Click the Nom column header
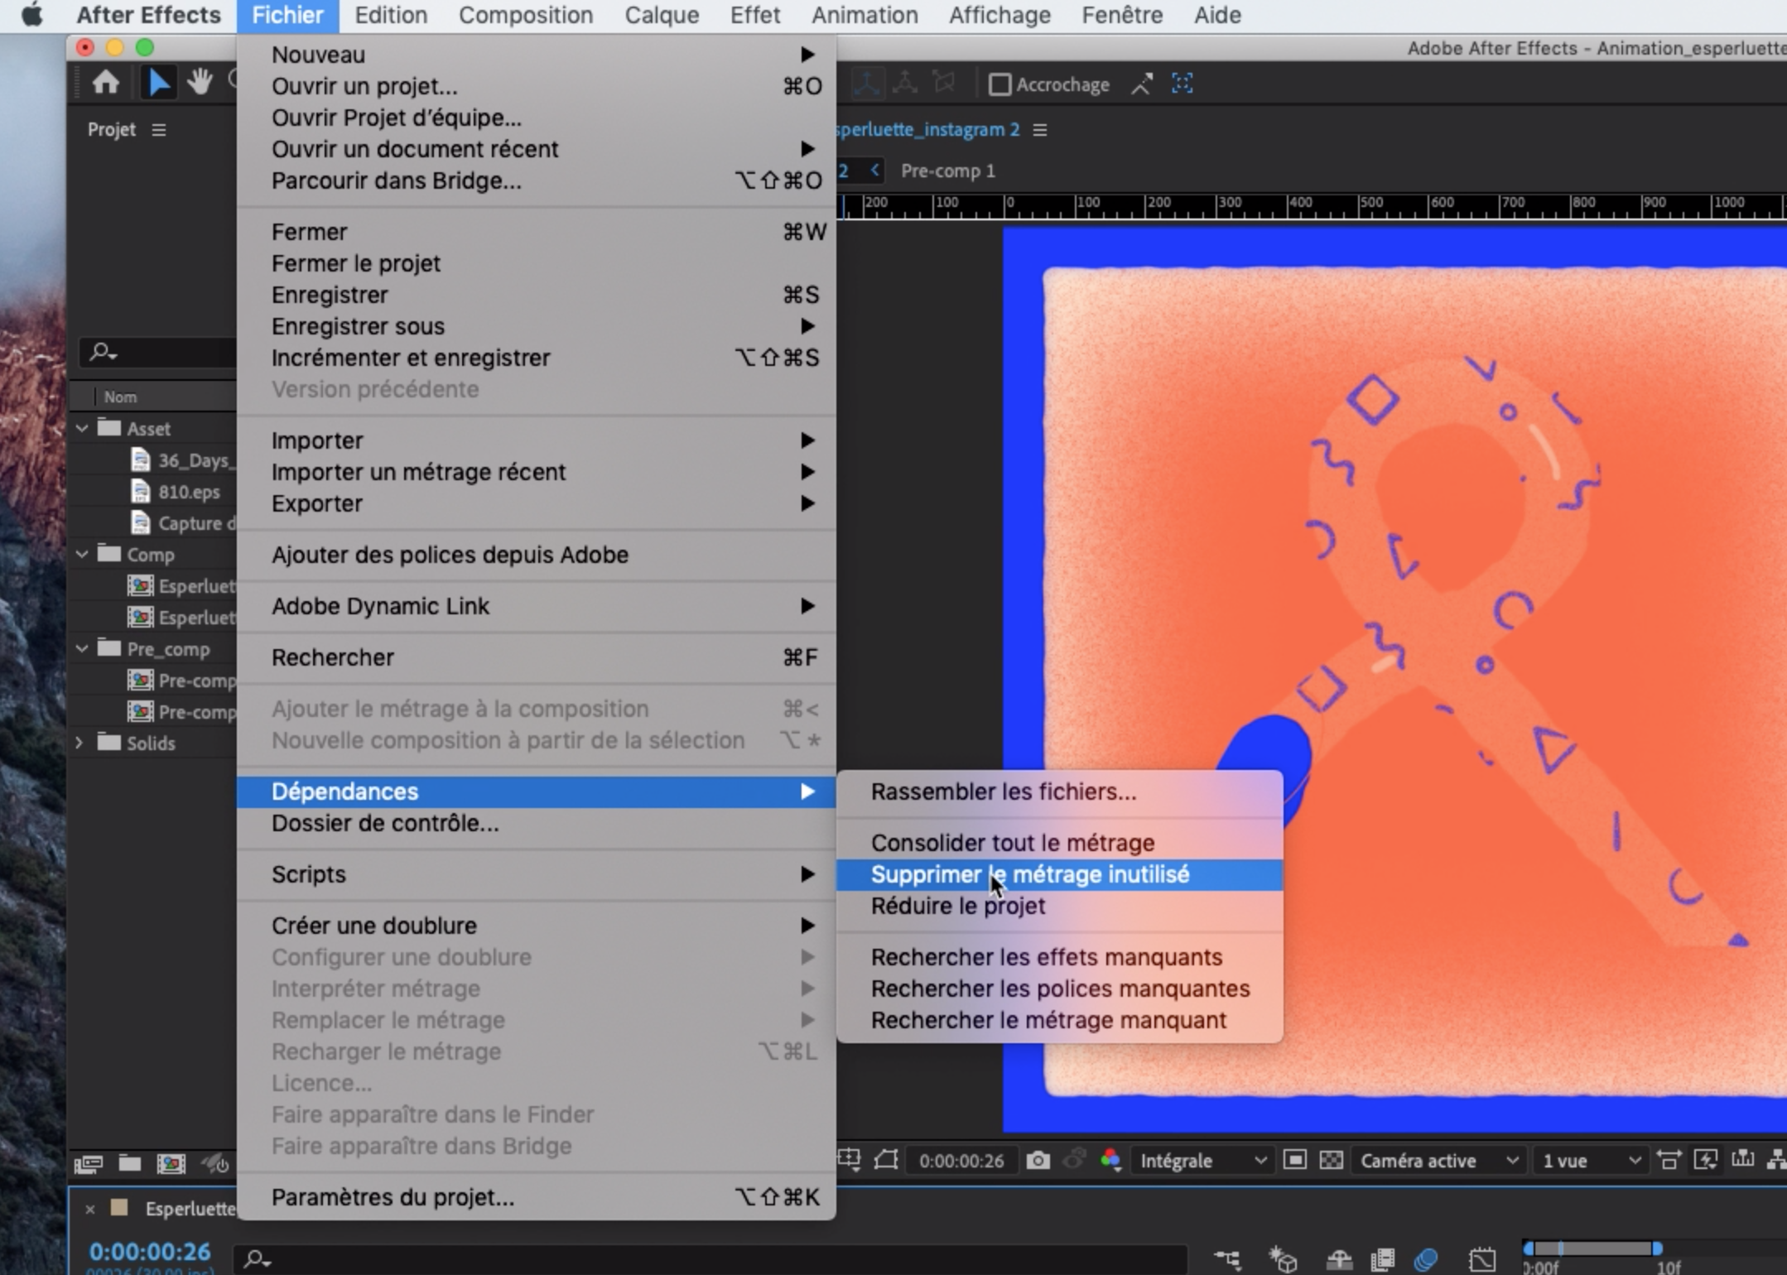This screenshot has width=1787, height=1275. 120,397
